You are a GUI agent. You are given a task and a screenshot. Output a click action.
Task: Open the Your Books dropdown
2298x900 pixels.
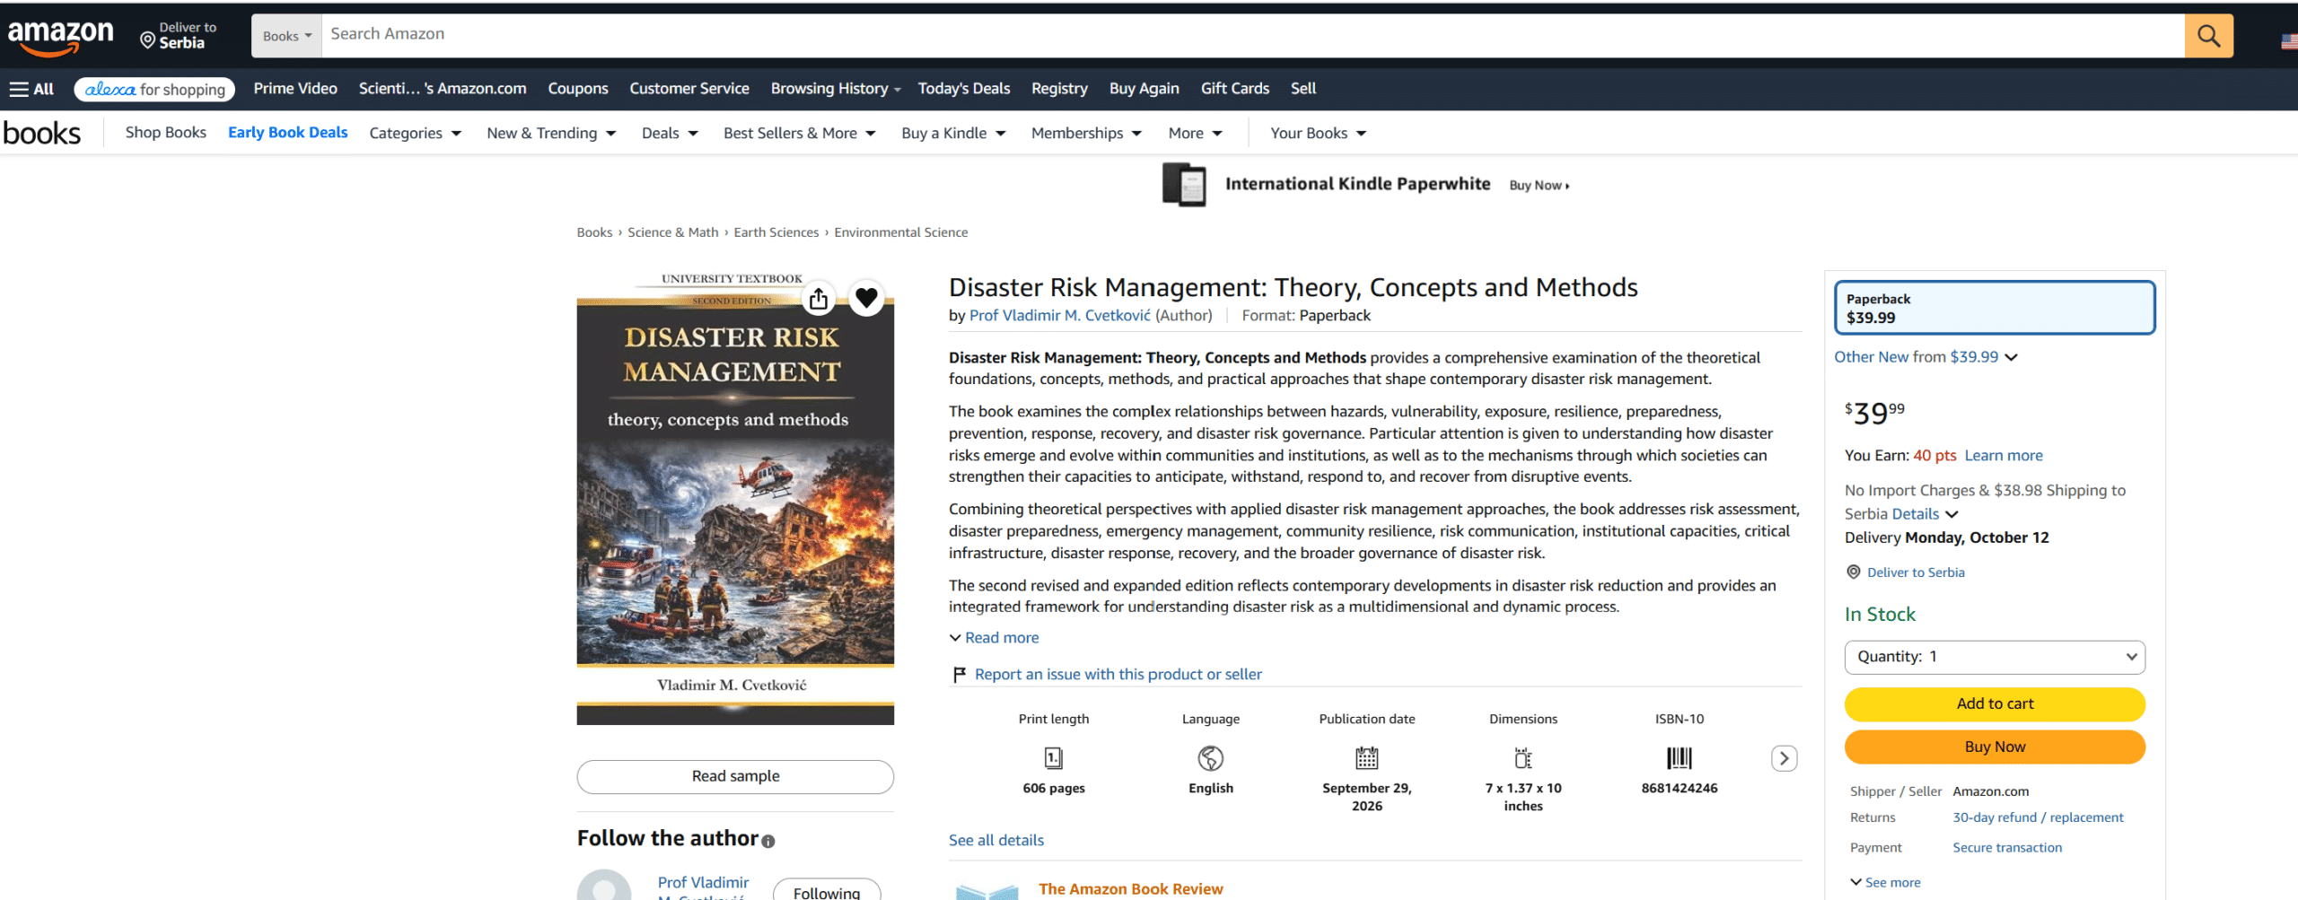[1318, 133]
